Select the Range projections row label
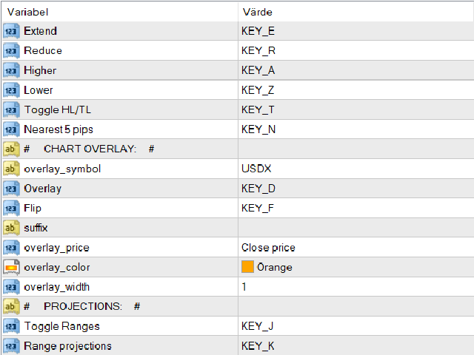This screenshot has height=355, width=474. [x=67, y=346]
